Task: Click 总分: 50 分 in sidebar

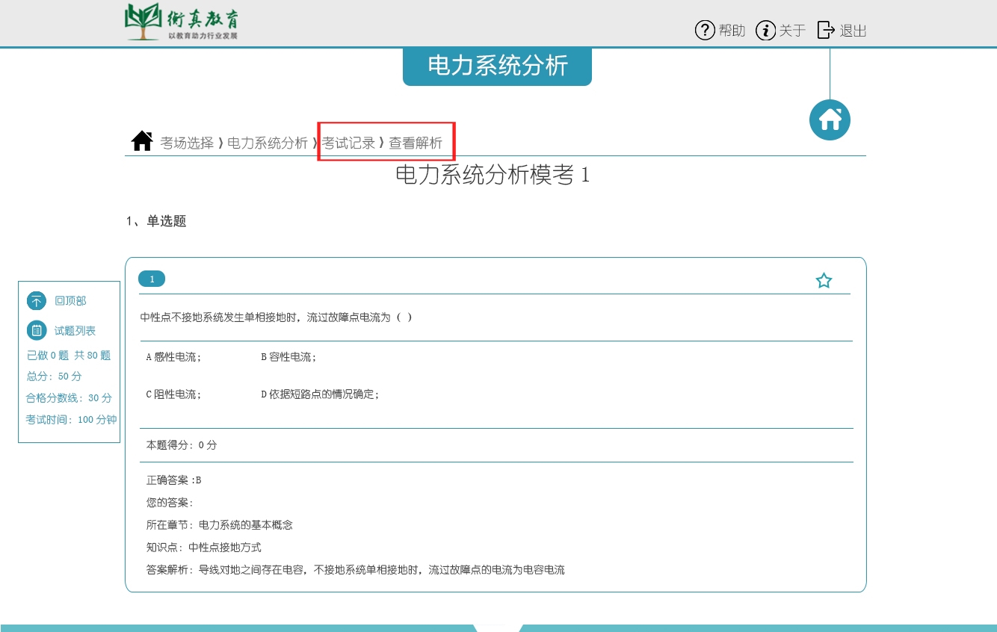Action: tap(55, 377)
